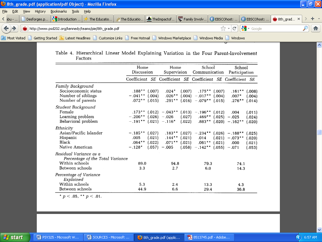Switch to the TheImpactof... tab
322x242 pixels.
160,19
